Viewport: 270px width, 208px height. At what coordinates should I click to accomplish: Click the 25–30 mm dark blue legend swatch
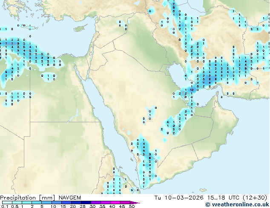86,202
